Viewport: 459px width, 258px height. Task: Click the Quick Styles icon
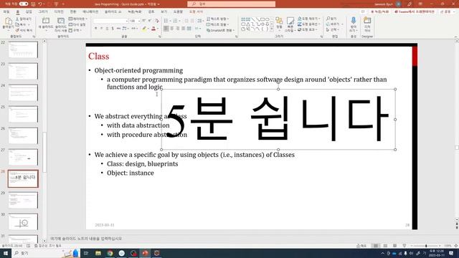pos(290,21)
